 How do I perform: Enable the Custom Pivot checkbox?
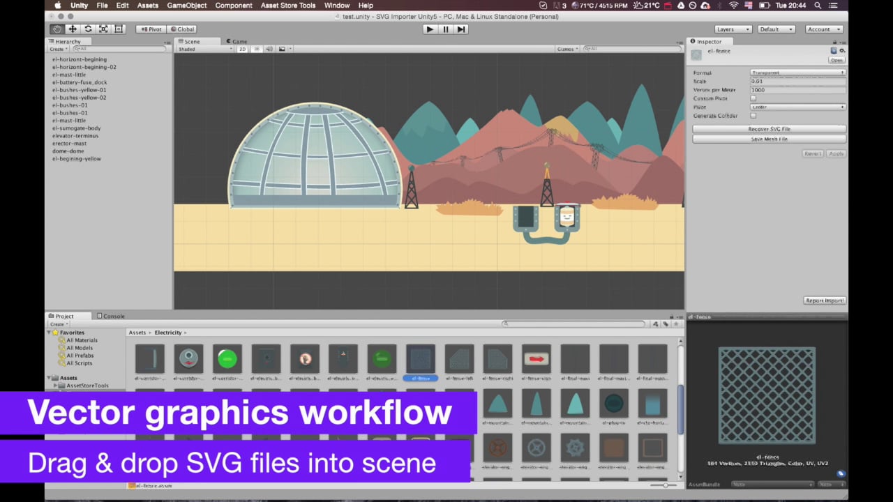tap(753, 98)
